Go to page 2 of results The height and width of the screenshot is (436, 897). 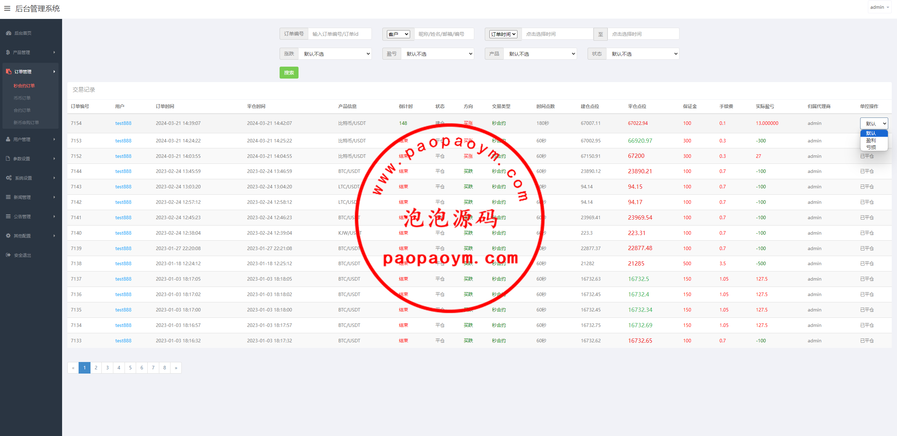pyautogui.click(x=96, y=368)
